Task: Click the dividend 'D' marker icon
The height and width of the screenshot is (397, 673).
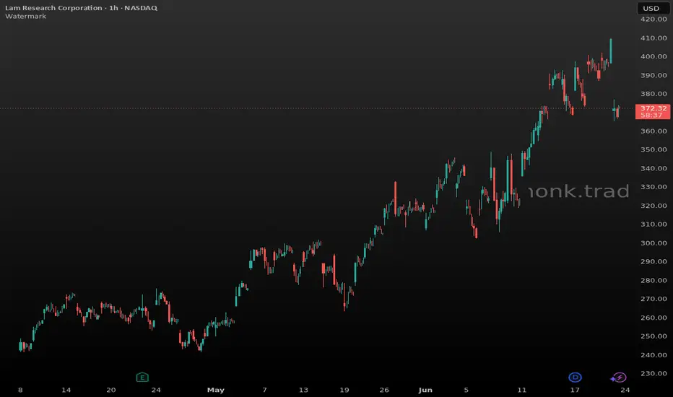Action: (575, 378)
